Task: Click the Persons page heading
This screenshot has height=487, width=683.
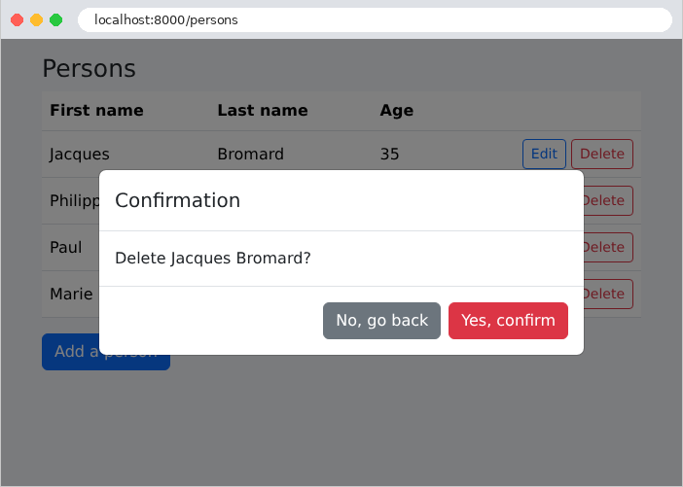Action: pos(89,69)
